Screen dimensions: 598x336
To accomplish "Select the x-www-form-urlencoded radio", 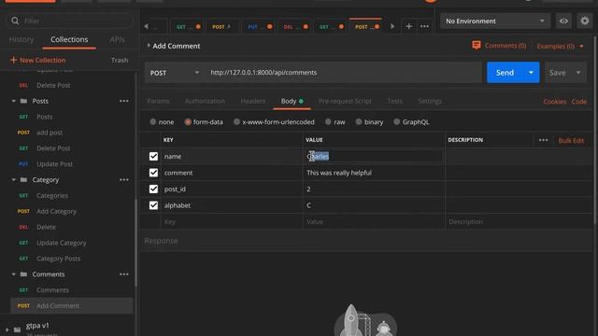I will [x=236, y=122].
